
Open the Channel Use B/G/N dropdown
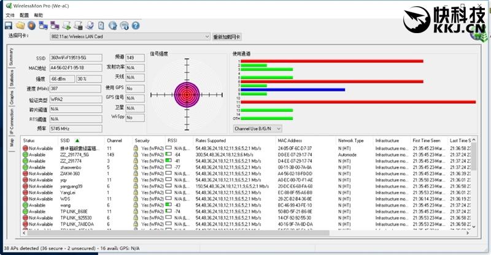257,129
